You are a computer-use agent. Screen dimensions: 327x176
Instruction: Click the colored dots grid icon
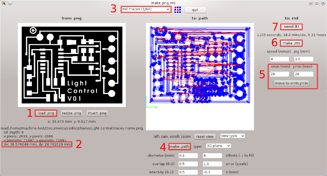[178, 9]
